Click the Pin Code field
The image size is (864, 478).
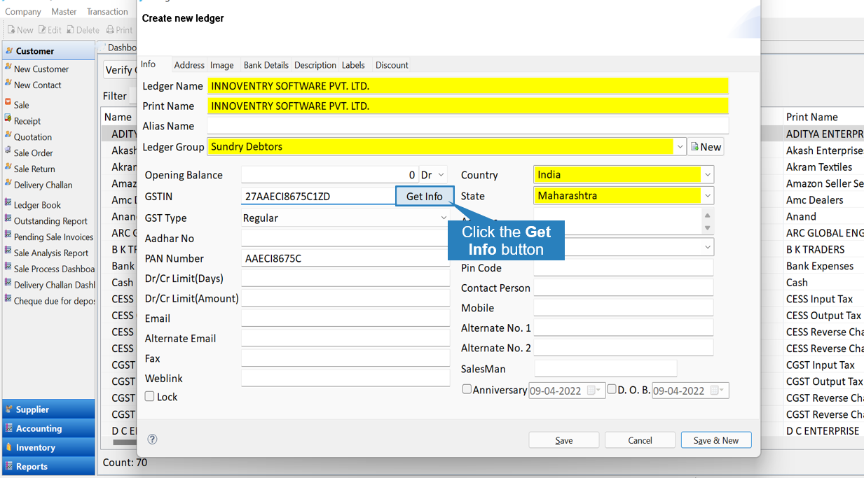[x=624, y=268]
